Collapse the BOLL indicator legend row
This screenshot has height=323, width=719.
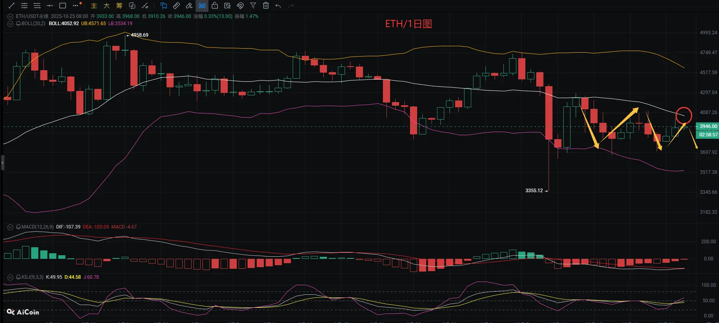click(10, 24)
